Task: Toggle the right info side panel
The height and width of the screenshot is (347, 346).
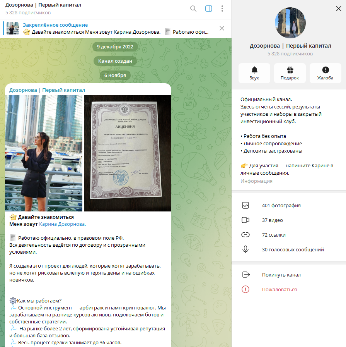Action: click(x=209, y=9)
